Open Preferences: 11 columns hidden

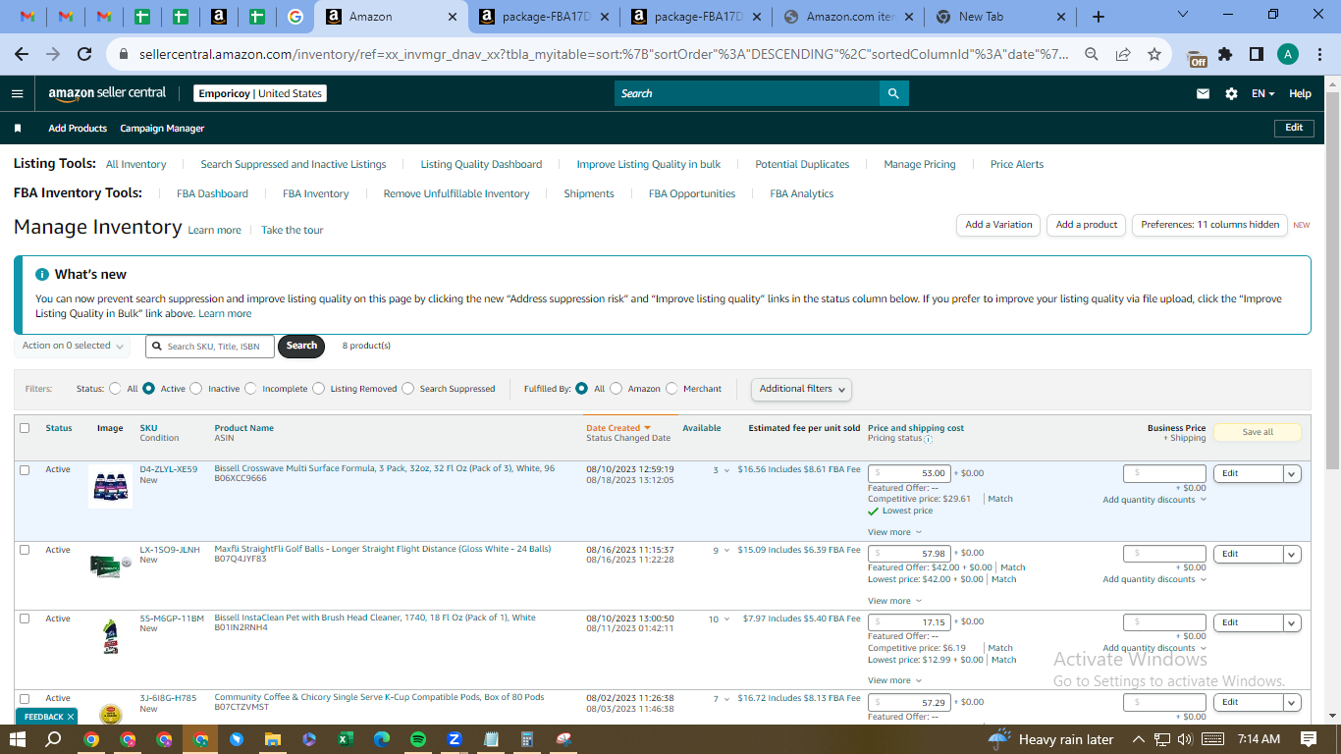point(1210,225)
